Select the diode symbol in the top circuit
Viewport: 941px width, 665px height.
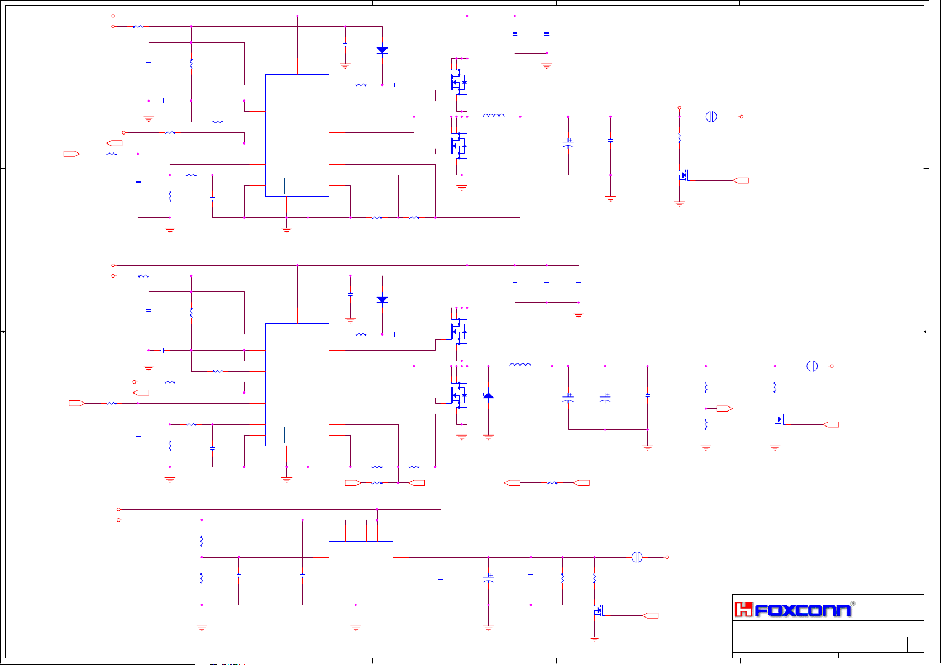pos(382,50)
